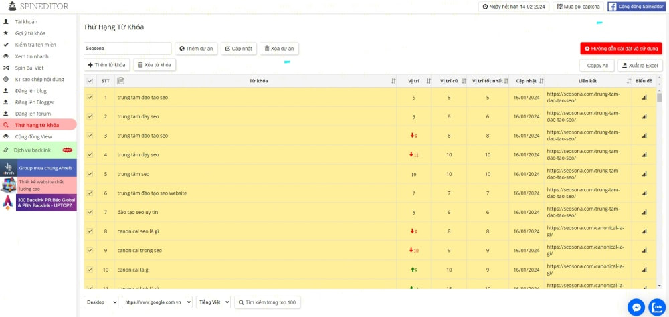Click Cập nhật button
Viewport: 669px width, 317px height.
click(x=239, y=49)
